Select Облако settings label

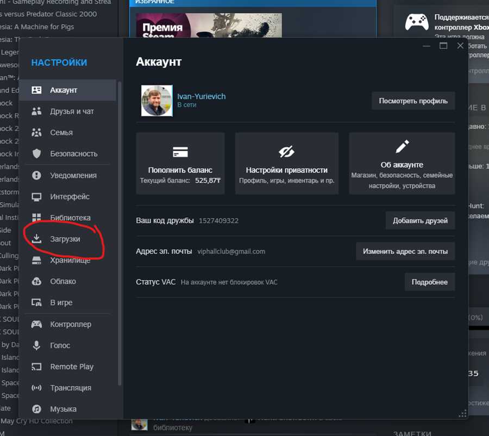pos(63,282)
